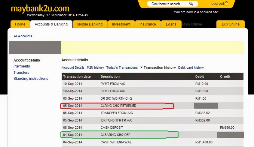Open the Investment tab
Screen dimensions: 254x147
pyautogui.click(x=121, y=24)
